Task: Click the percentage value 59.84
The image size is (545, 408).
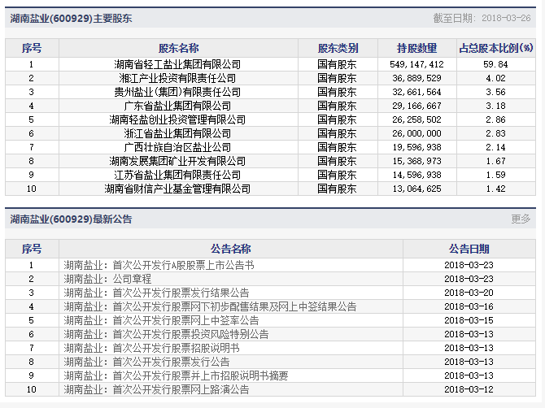Action: [x=495, y=64]
